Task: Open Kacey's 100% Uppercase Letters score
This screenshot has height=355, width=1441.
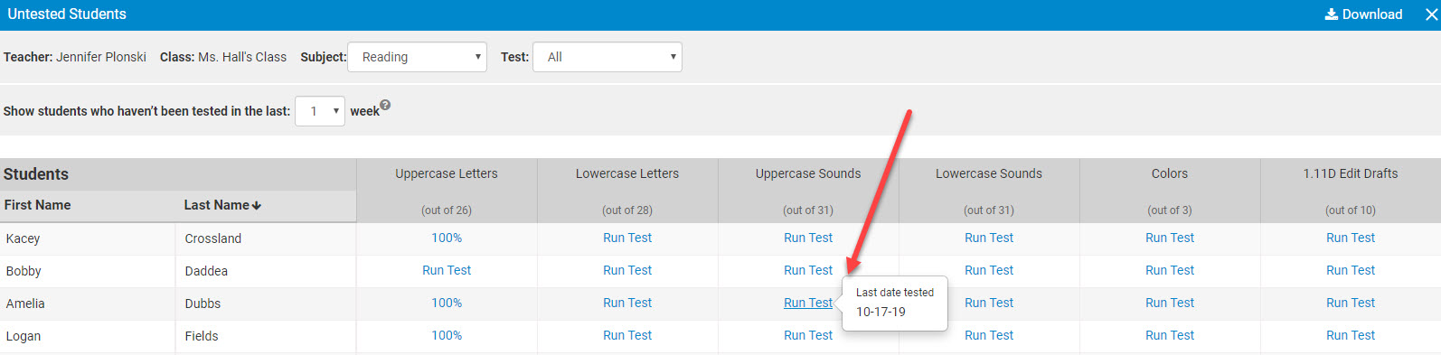Action: [x=447, y=238]
